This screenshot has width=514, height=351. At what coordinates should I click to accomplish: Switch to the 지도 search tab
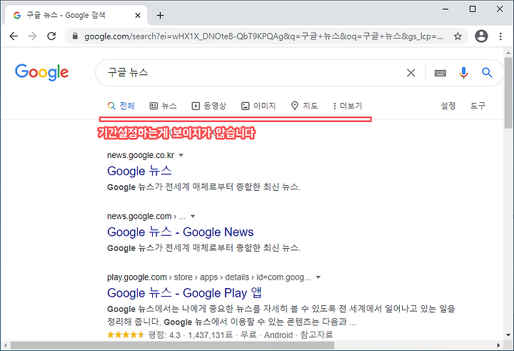pyautogui.click(x=305, y=106)
